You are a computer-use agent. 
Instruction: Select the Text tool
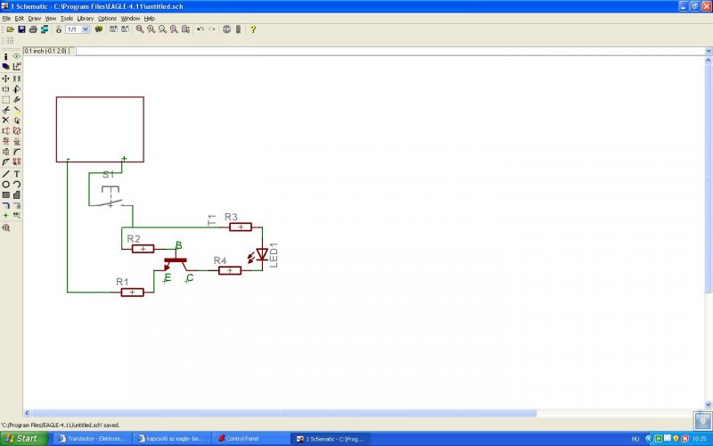pyautogui.click(x=17, y=174)
